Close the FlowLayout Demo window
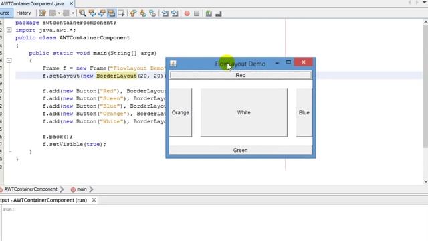428x241 pixels. coord(303,62)
